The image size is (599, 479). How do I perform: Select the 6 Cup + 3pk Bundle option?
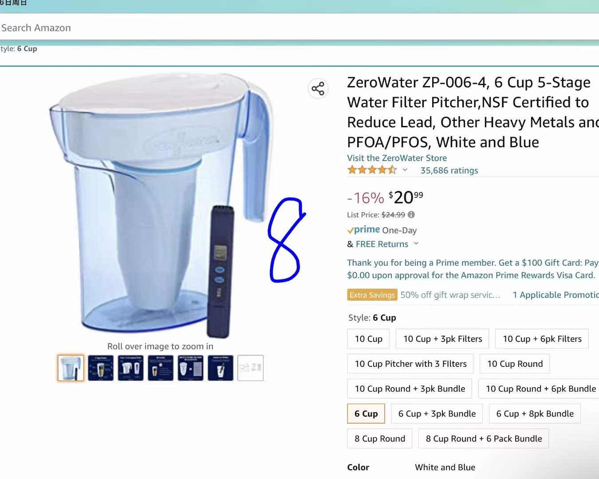coord(437,414)
